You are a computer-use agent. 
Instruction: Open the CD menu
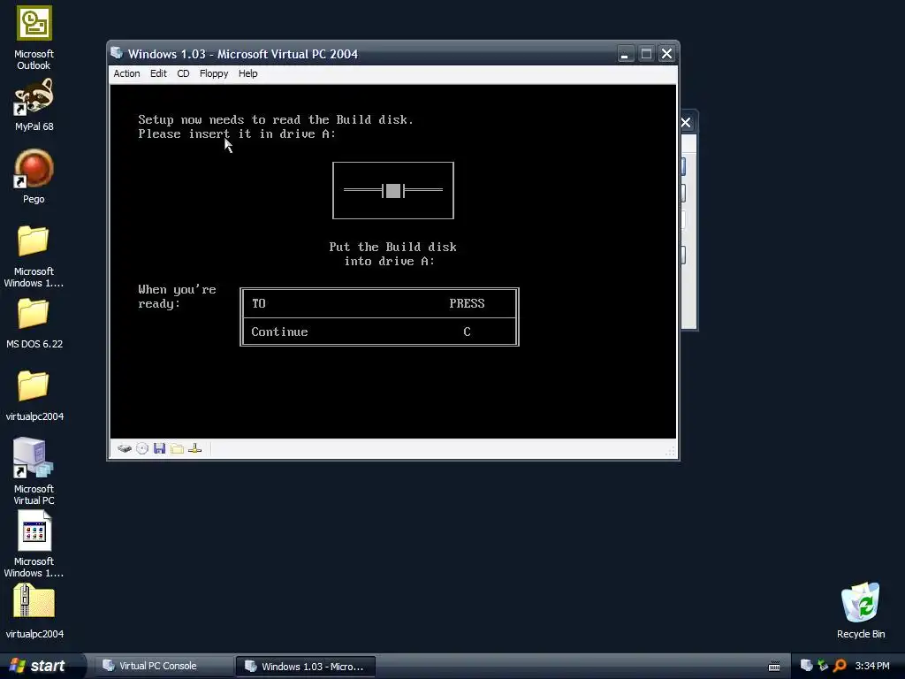pyautogui.click(x=183, y=74)
